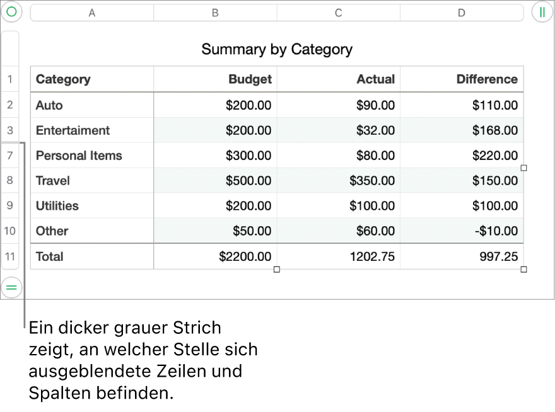Select column D header
This screenshot has width=555, height=412.
coord(462,13)
